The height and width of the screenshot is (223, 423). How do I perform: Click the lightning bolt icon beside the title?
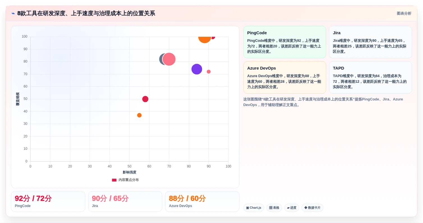(13, 13)
